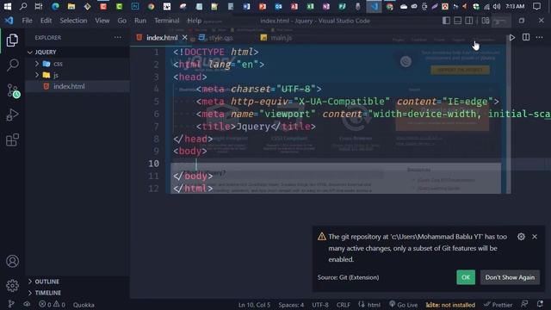This screenshot has height=310, width=551.
Task: Click Quokka in the status bar
Action: pos(84,304)
